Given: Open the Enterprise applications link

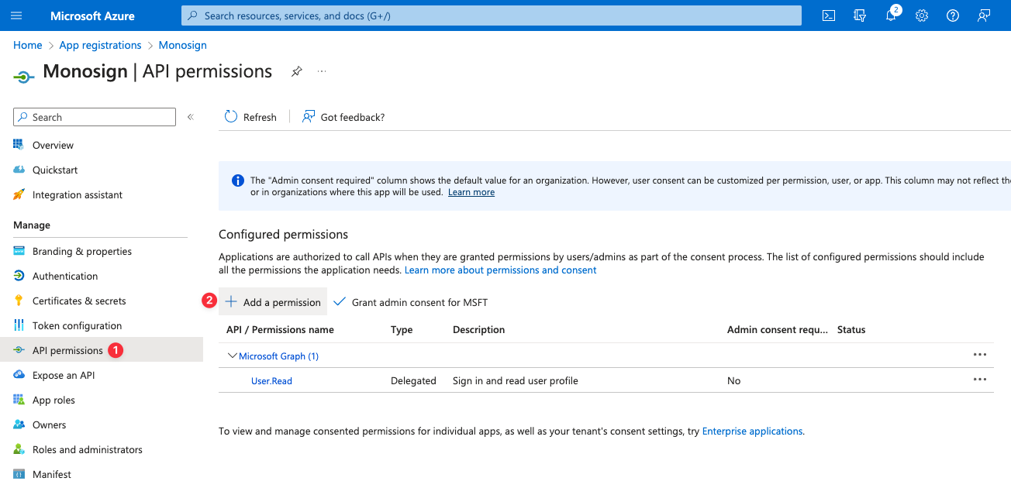Looking at the screenshot, I should tap(752, 431).
